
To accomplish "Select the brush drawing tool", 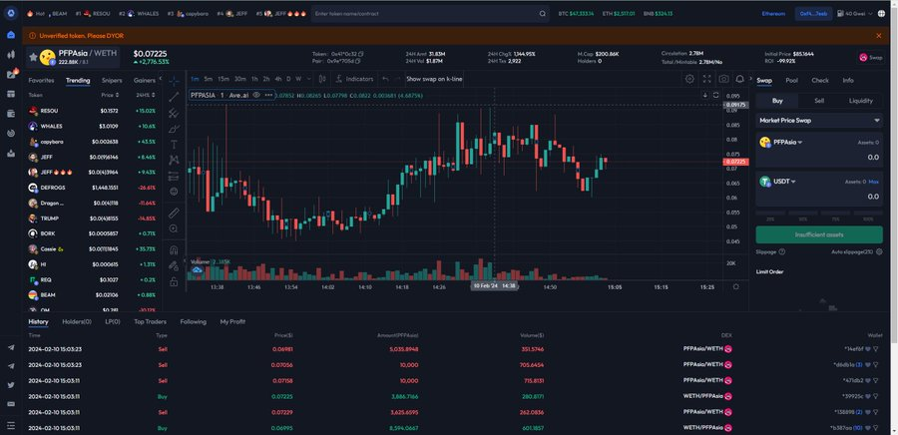I will (x=174, y=129).
